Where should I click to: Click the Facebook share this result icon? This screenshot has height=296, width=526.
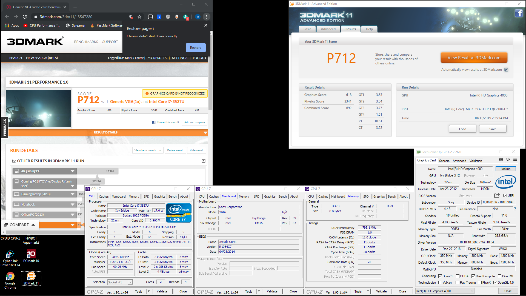154,122
